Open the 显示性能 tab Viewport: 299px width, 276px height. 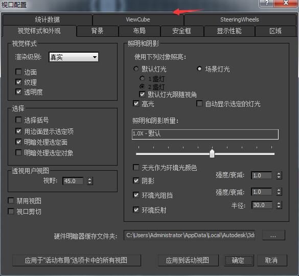(229, 31)
